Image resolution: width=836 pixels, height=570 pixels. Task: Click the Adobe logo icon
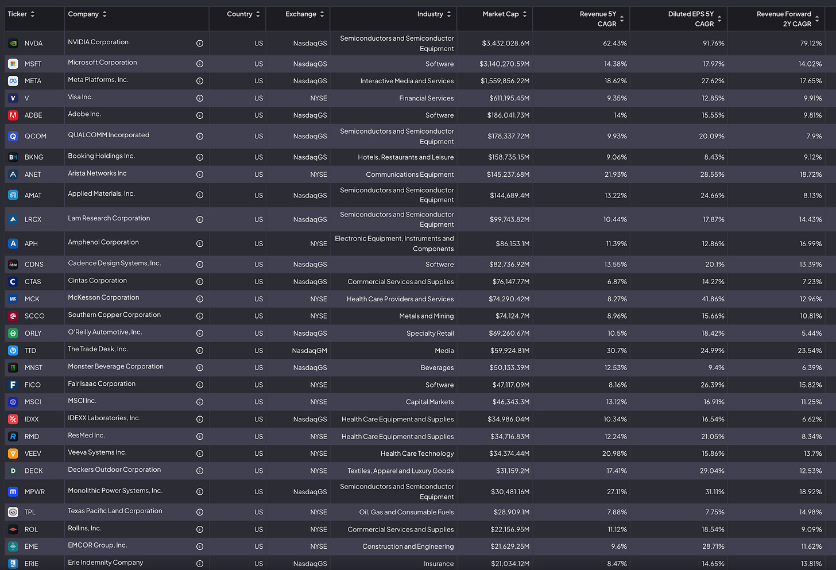coord(13,115)
